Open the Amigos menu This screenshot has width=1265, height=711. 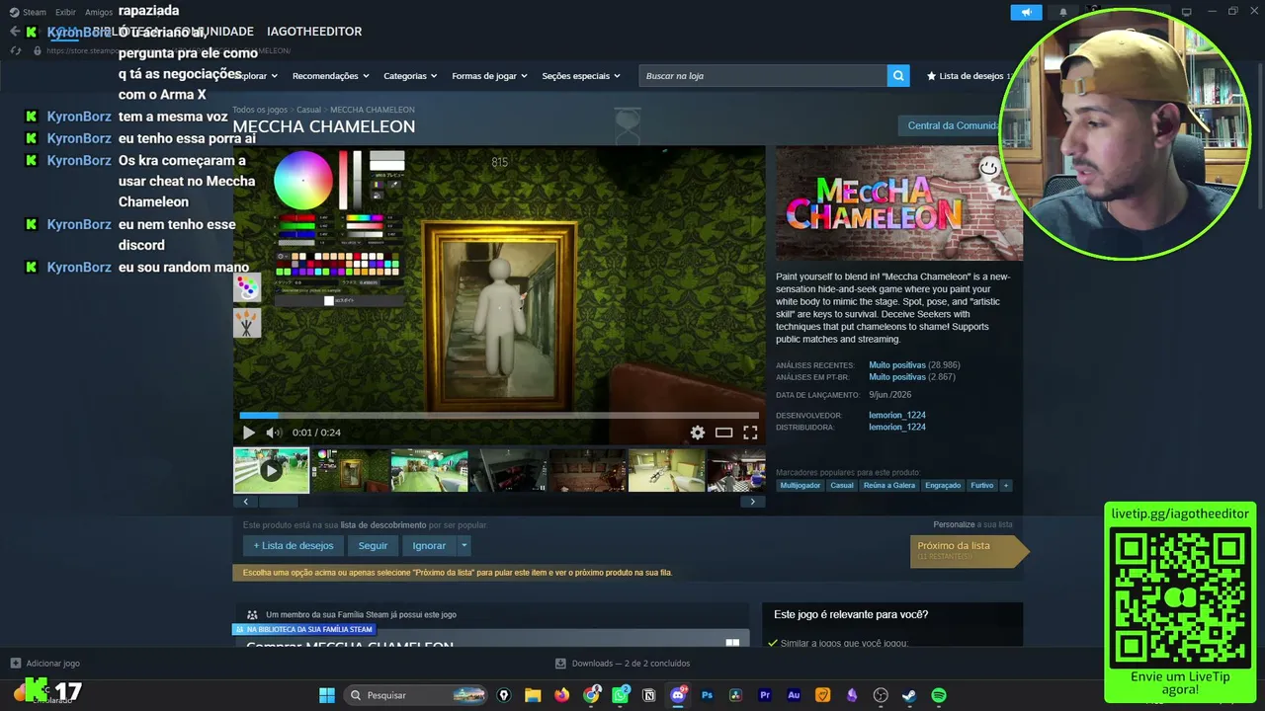(x=99, y=12)
